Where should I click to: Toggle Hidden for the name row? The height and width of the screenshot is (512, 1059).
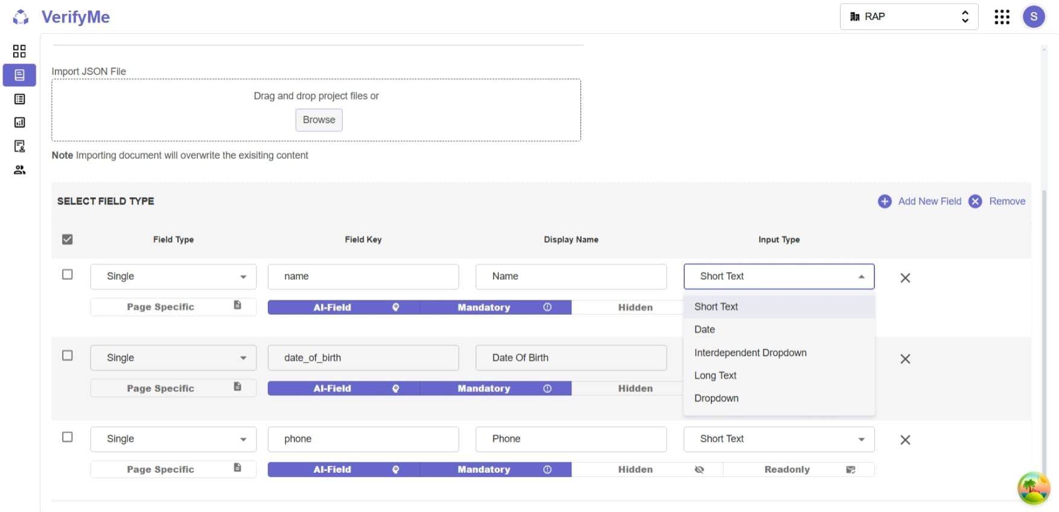[628, 307]
